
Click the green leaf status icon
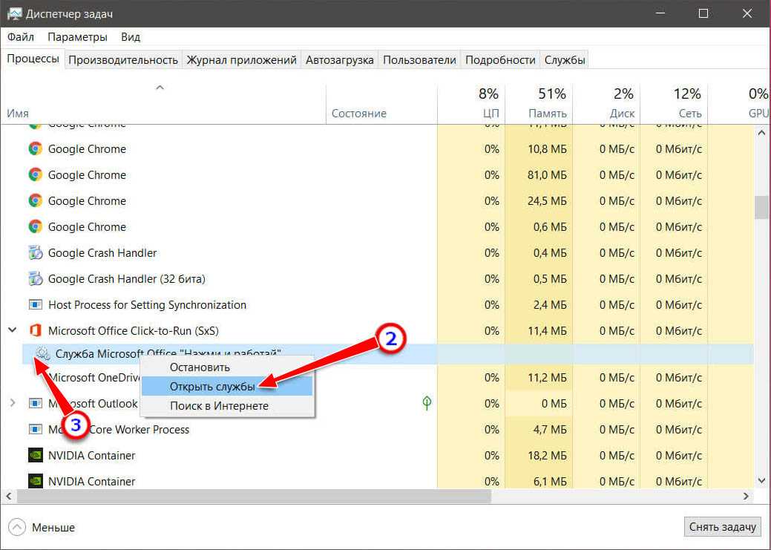[427, 403]
